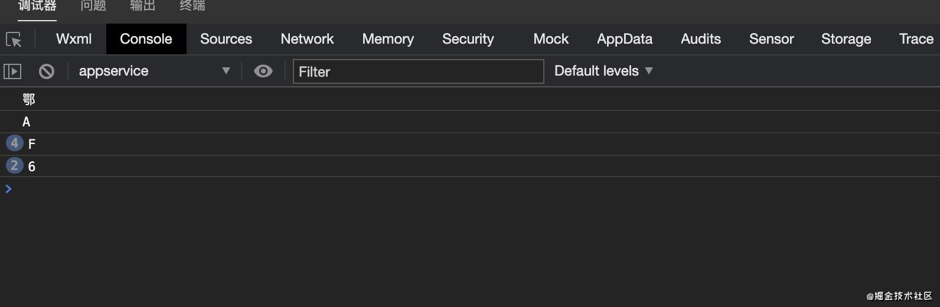
Task: Open the Sources tab
Action: pos(226,39)
